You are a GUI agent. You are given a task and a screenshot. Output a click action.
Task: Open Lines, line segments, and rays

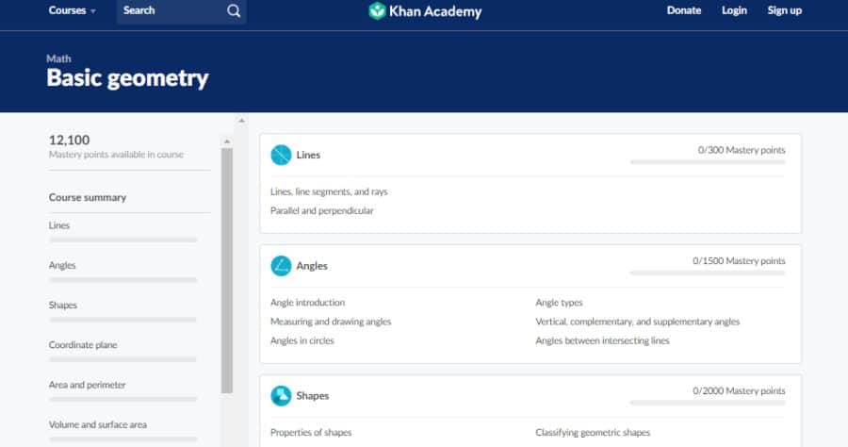click(329, 191)
